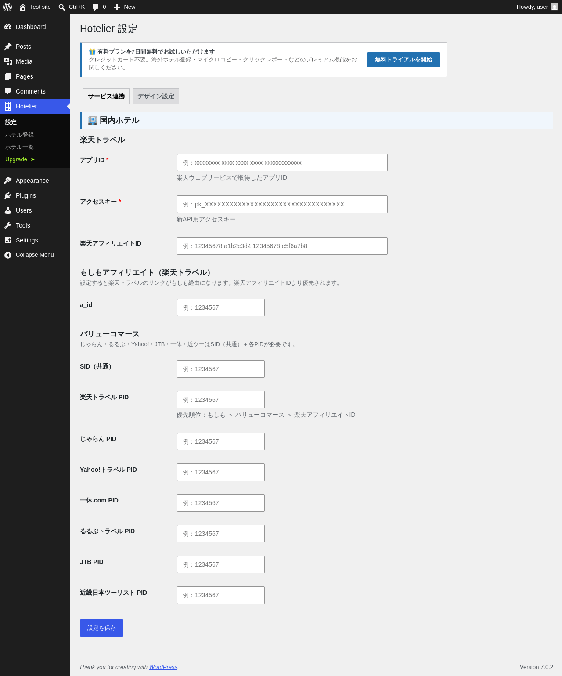Click the Hotelier 設定 page heading
Image resolution: width=562 pixels, height=676 pixels.
tap(109, 29)
